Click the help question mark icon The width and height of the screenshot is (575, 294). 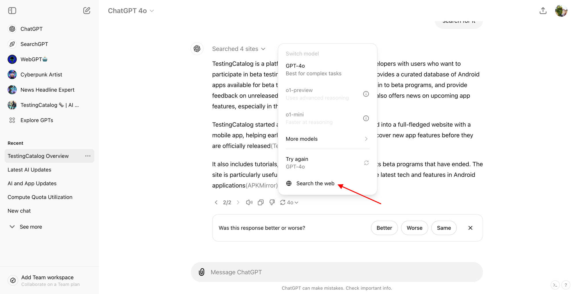click(566, 285)
